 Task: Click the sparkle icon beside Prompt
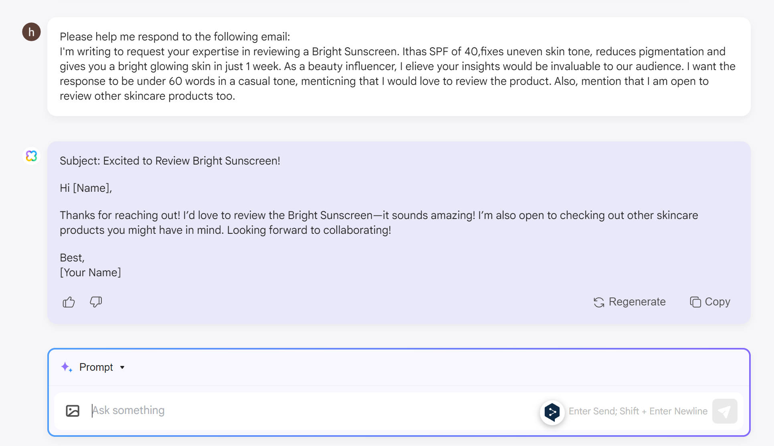66,367
